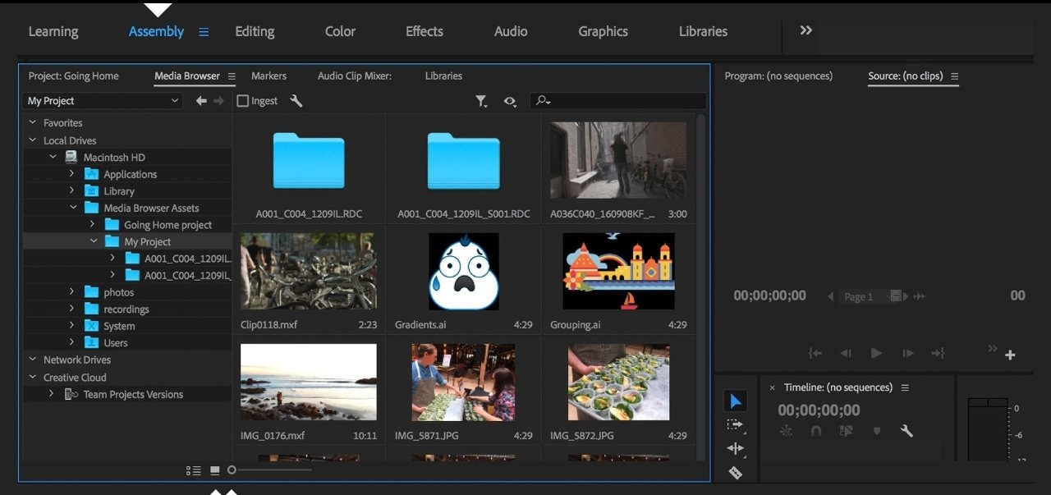This screenshot has height=495, width=1051.
Task: Open the My Project location dropdown
Action: pos(103,101)
